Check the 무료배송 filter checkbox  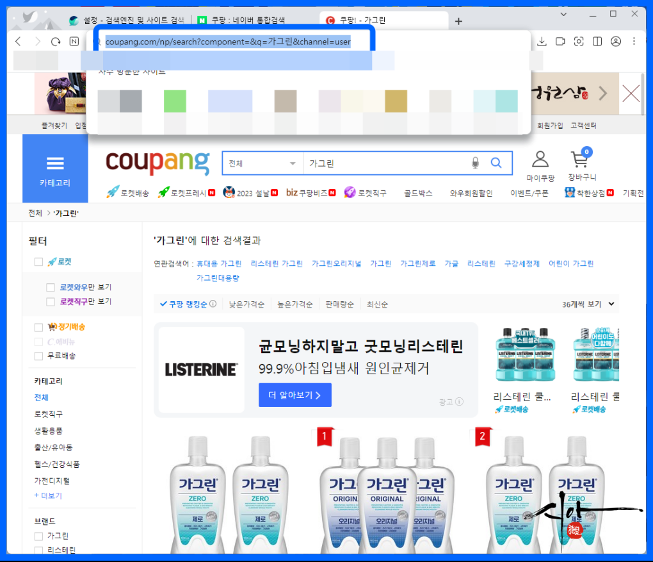38,356
